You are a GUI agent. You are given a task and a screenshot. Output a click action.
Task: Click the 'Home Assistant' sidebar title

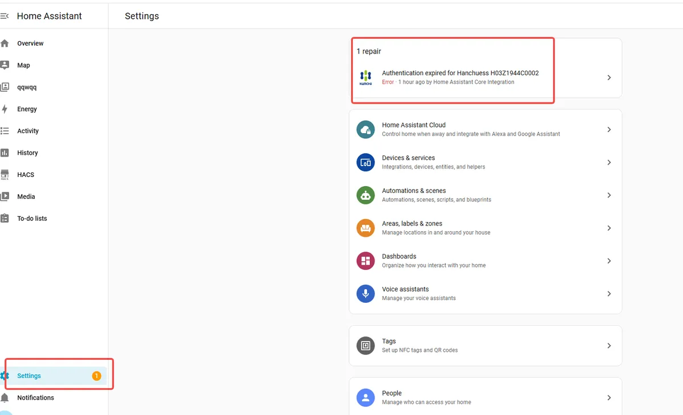[50, 16]
